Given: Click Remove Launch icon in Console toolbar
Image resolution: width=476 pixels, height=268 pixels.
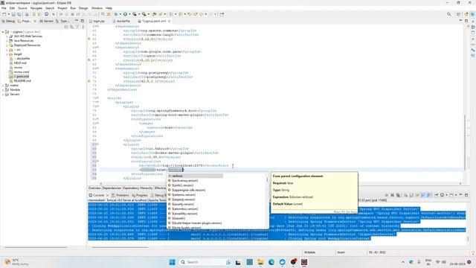Looking at the screenshot, I should (x=392, y=195).
